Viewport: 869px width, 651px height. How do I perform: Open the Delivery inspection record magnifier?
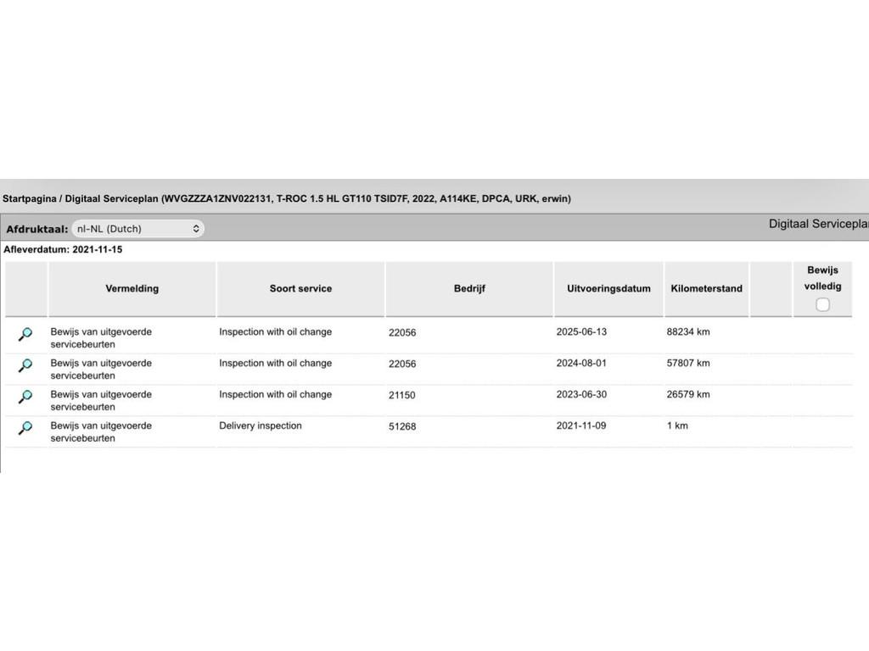25,428
